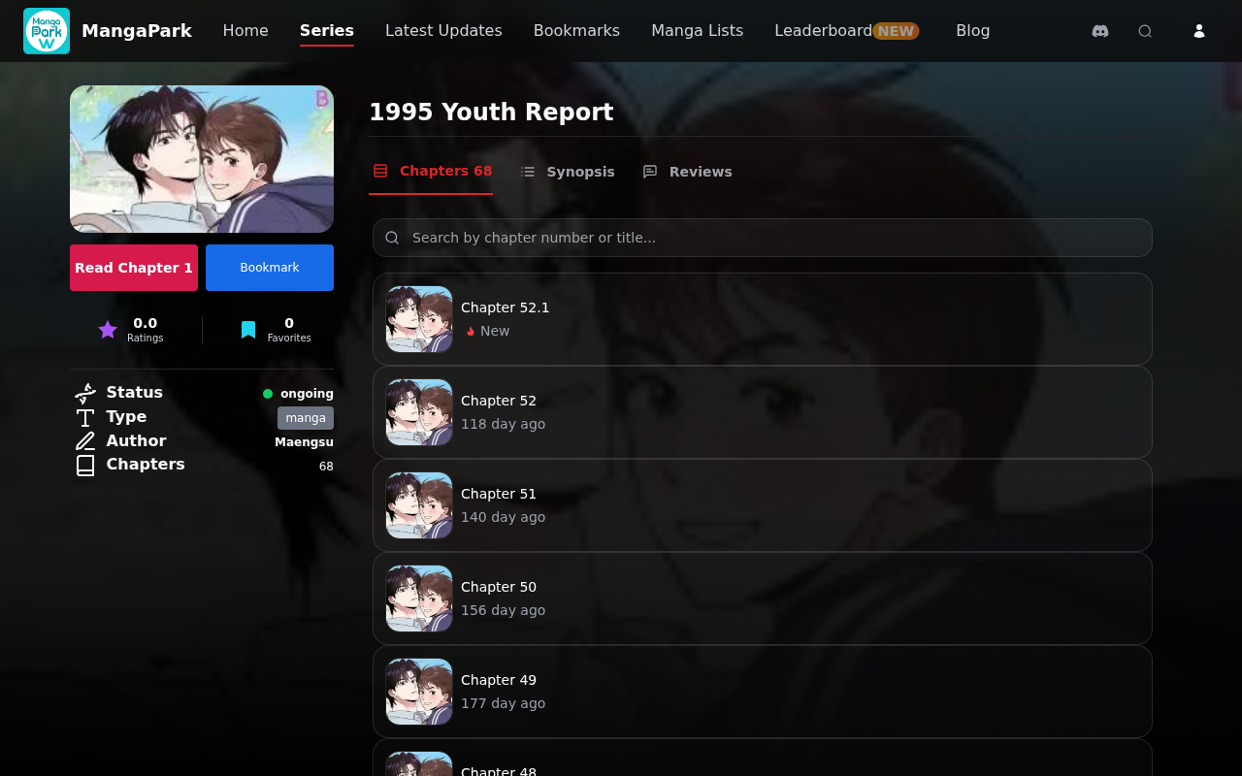This screenshot has width=1242, height=776.
Task: Open Chapter 51 thumbnail
Action: [x=419, y=505]
